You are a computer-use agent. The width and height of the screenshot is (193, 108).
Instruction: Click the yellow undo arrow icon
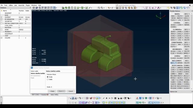pos(109,8)
